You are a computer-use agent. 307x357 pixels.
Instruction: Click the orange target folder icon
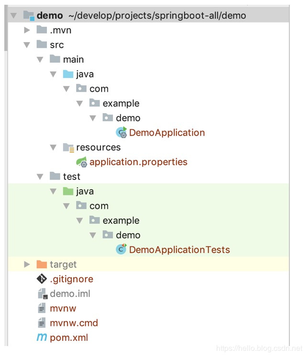(x=42, y=264)
